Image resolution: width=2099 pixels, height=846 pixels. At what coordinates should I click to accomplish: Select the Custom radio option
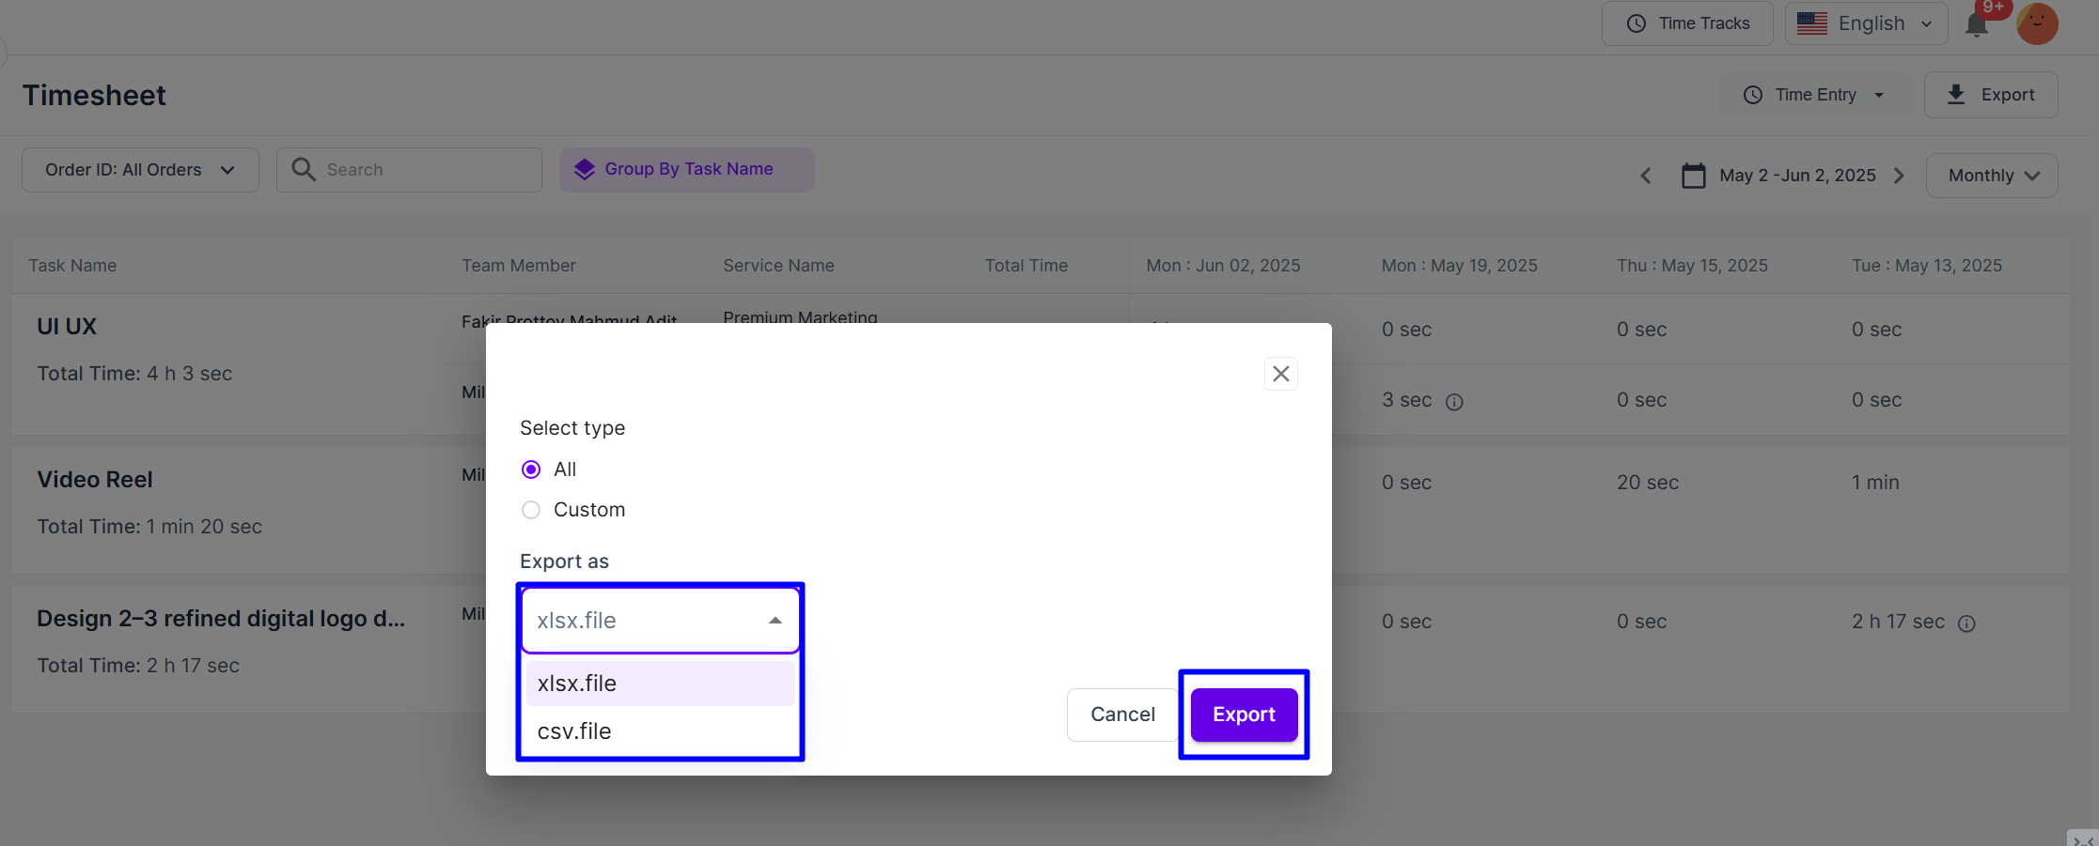click(x=531, y=510)
